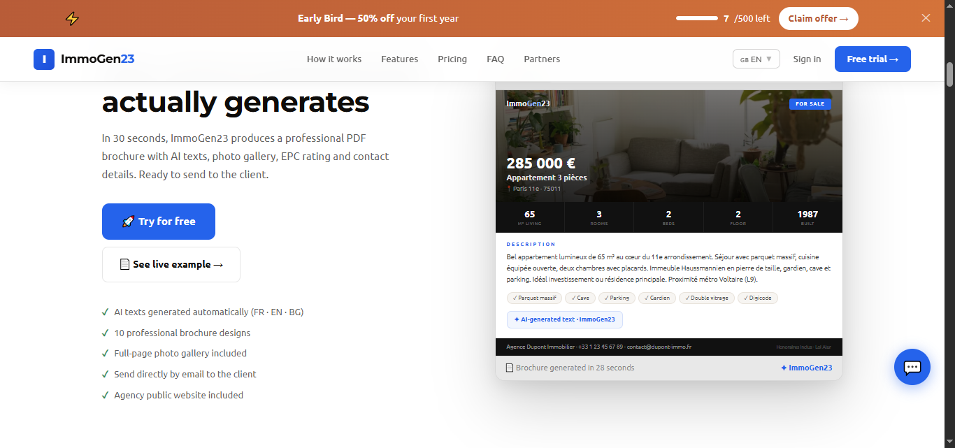Image resolution: width=955 pixels, height=448 pixels.
Task: Click the ImmoGen23 sparkle link below brochure
Action: coord(806,368)
